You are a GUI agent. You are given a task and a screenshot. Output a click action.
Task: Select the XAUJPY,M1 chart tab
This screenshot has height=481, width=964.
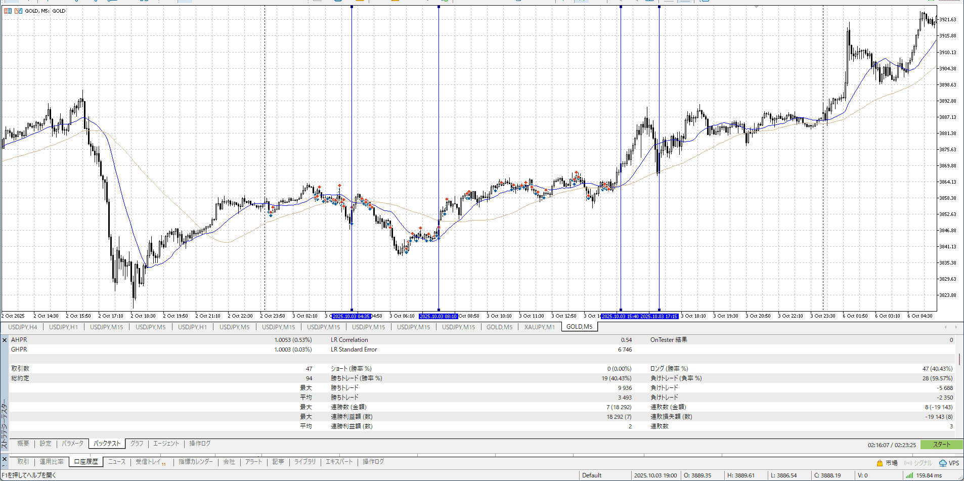coord(539,327)
